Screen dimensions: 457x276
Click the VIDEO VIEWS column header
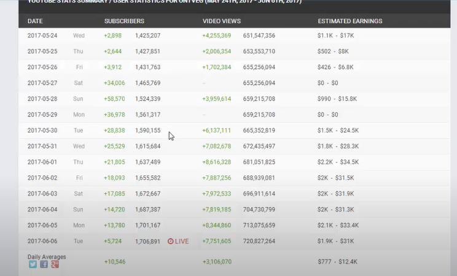pos(221,21)
